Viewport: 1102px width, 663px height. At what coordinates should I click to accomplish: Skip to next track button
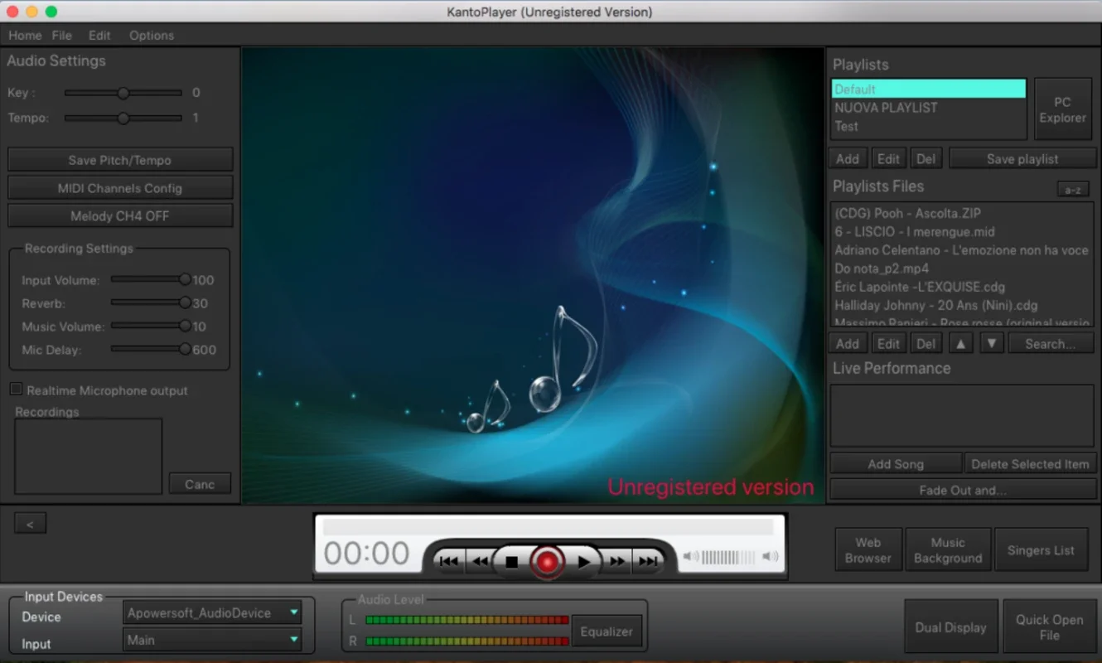pyautogui.click(x=648, y=562)
